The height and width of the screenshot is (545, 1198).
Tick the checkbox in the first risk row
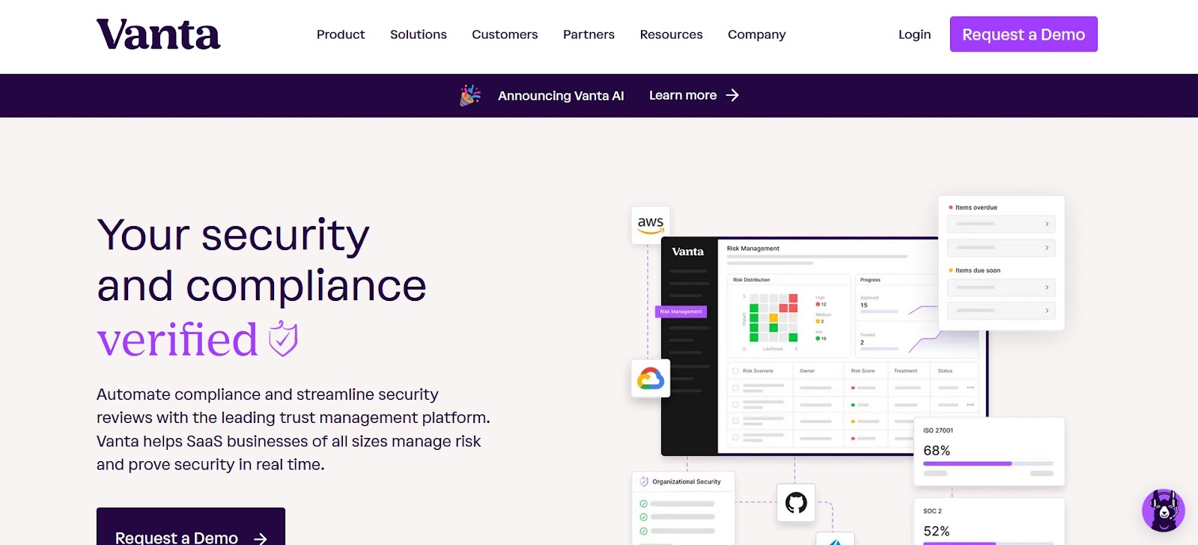[735, 388]
